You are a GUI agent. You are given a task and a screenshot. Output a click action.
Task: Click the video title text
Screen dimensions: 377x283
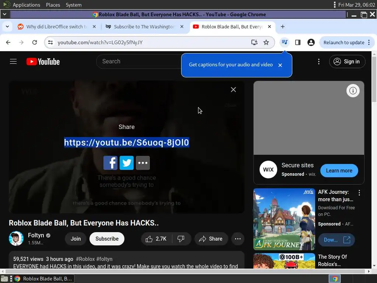point(84,223)
